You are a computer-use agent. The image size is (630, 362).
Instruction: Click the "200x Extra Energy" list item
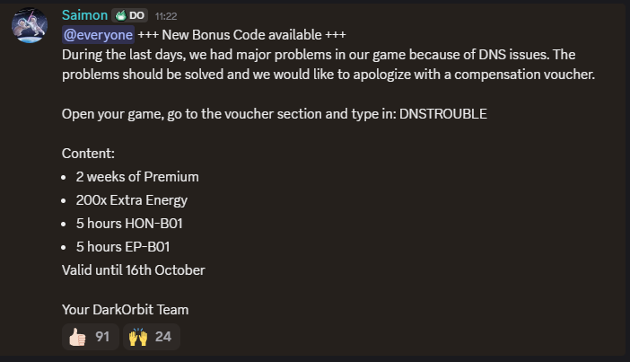132,199
